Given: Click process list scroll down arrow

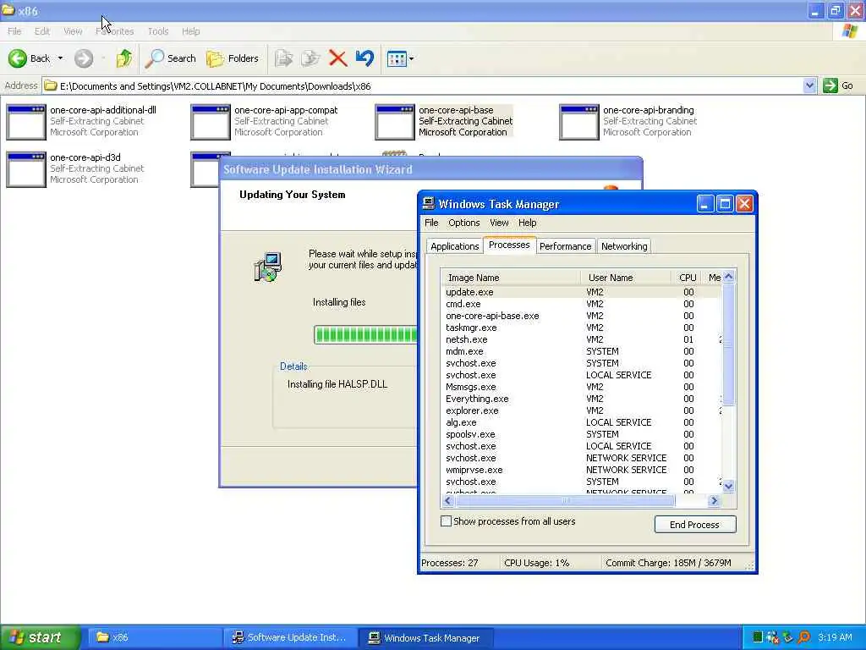Looking at the screenshot, I should pyautogui.click(x=728, y=487).
